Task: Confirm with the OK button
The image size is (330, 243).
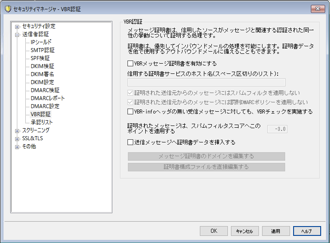Action: click(214, 231)
